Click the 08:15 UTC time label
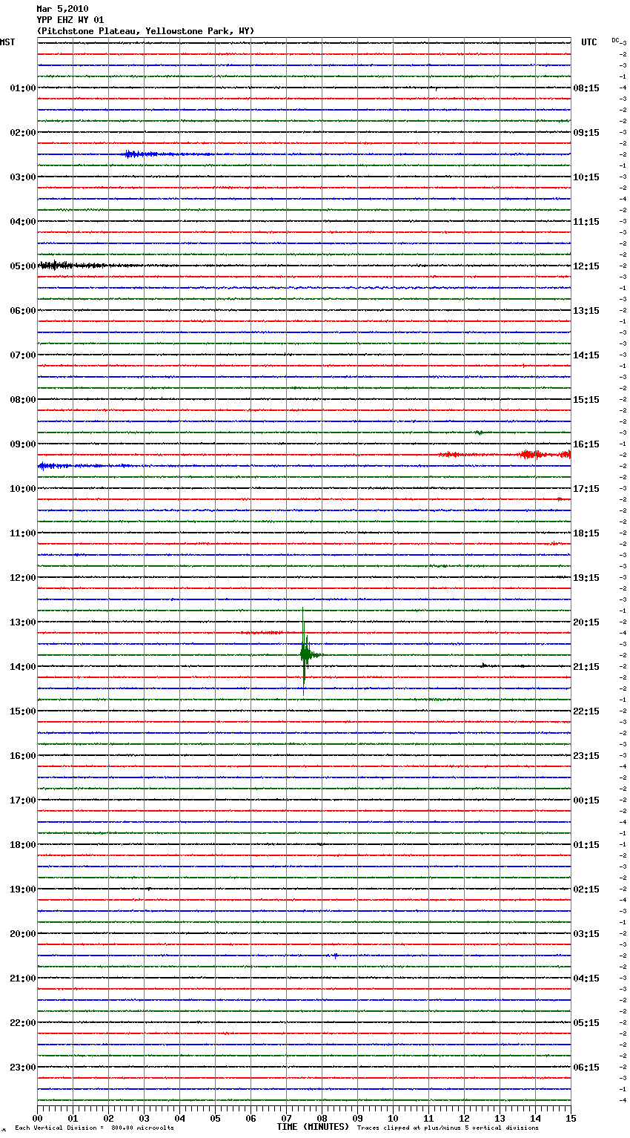Screen dimensions: 630x1138 click(x=586, y=88)
